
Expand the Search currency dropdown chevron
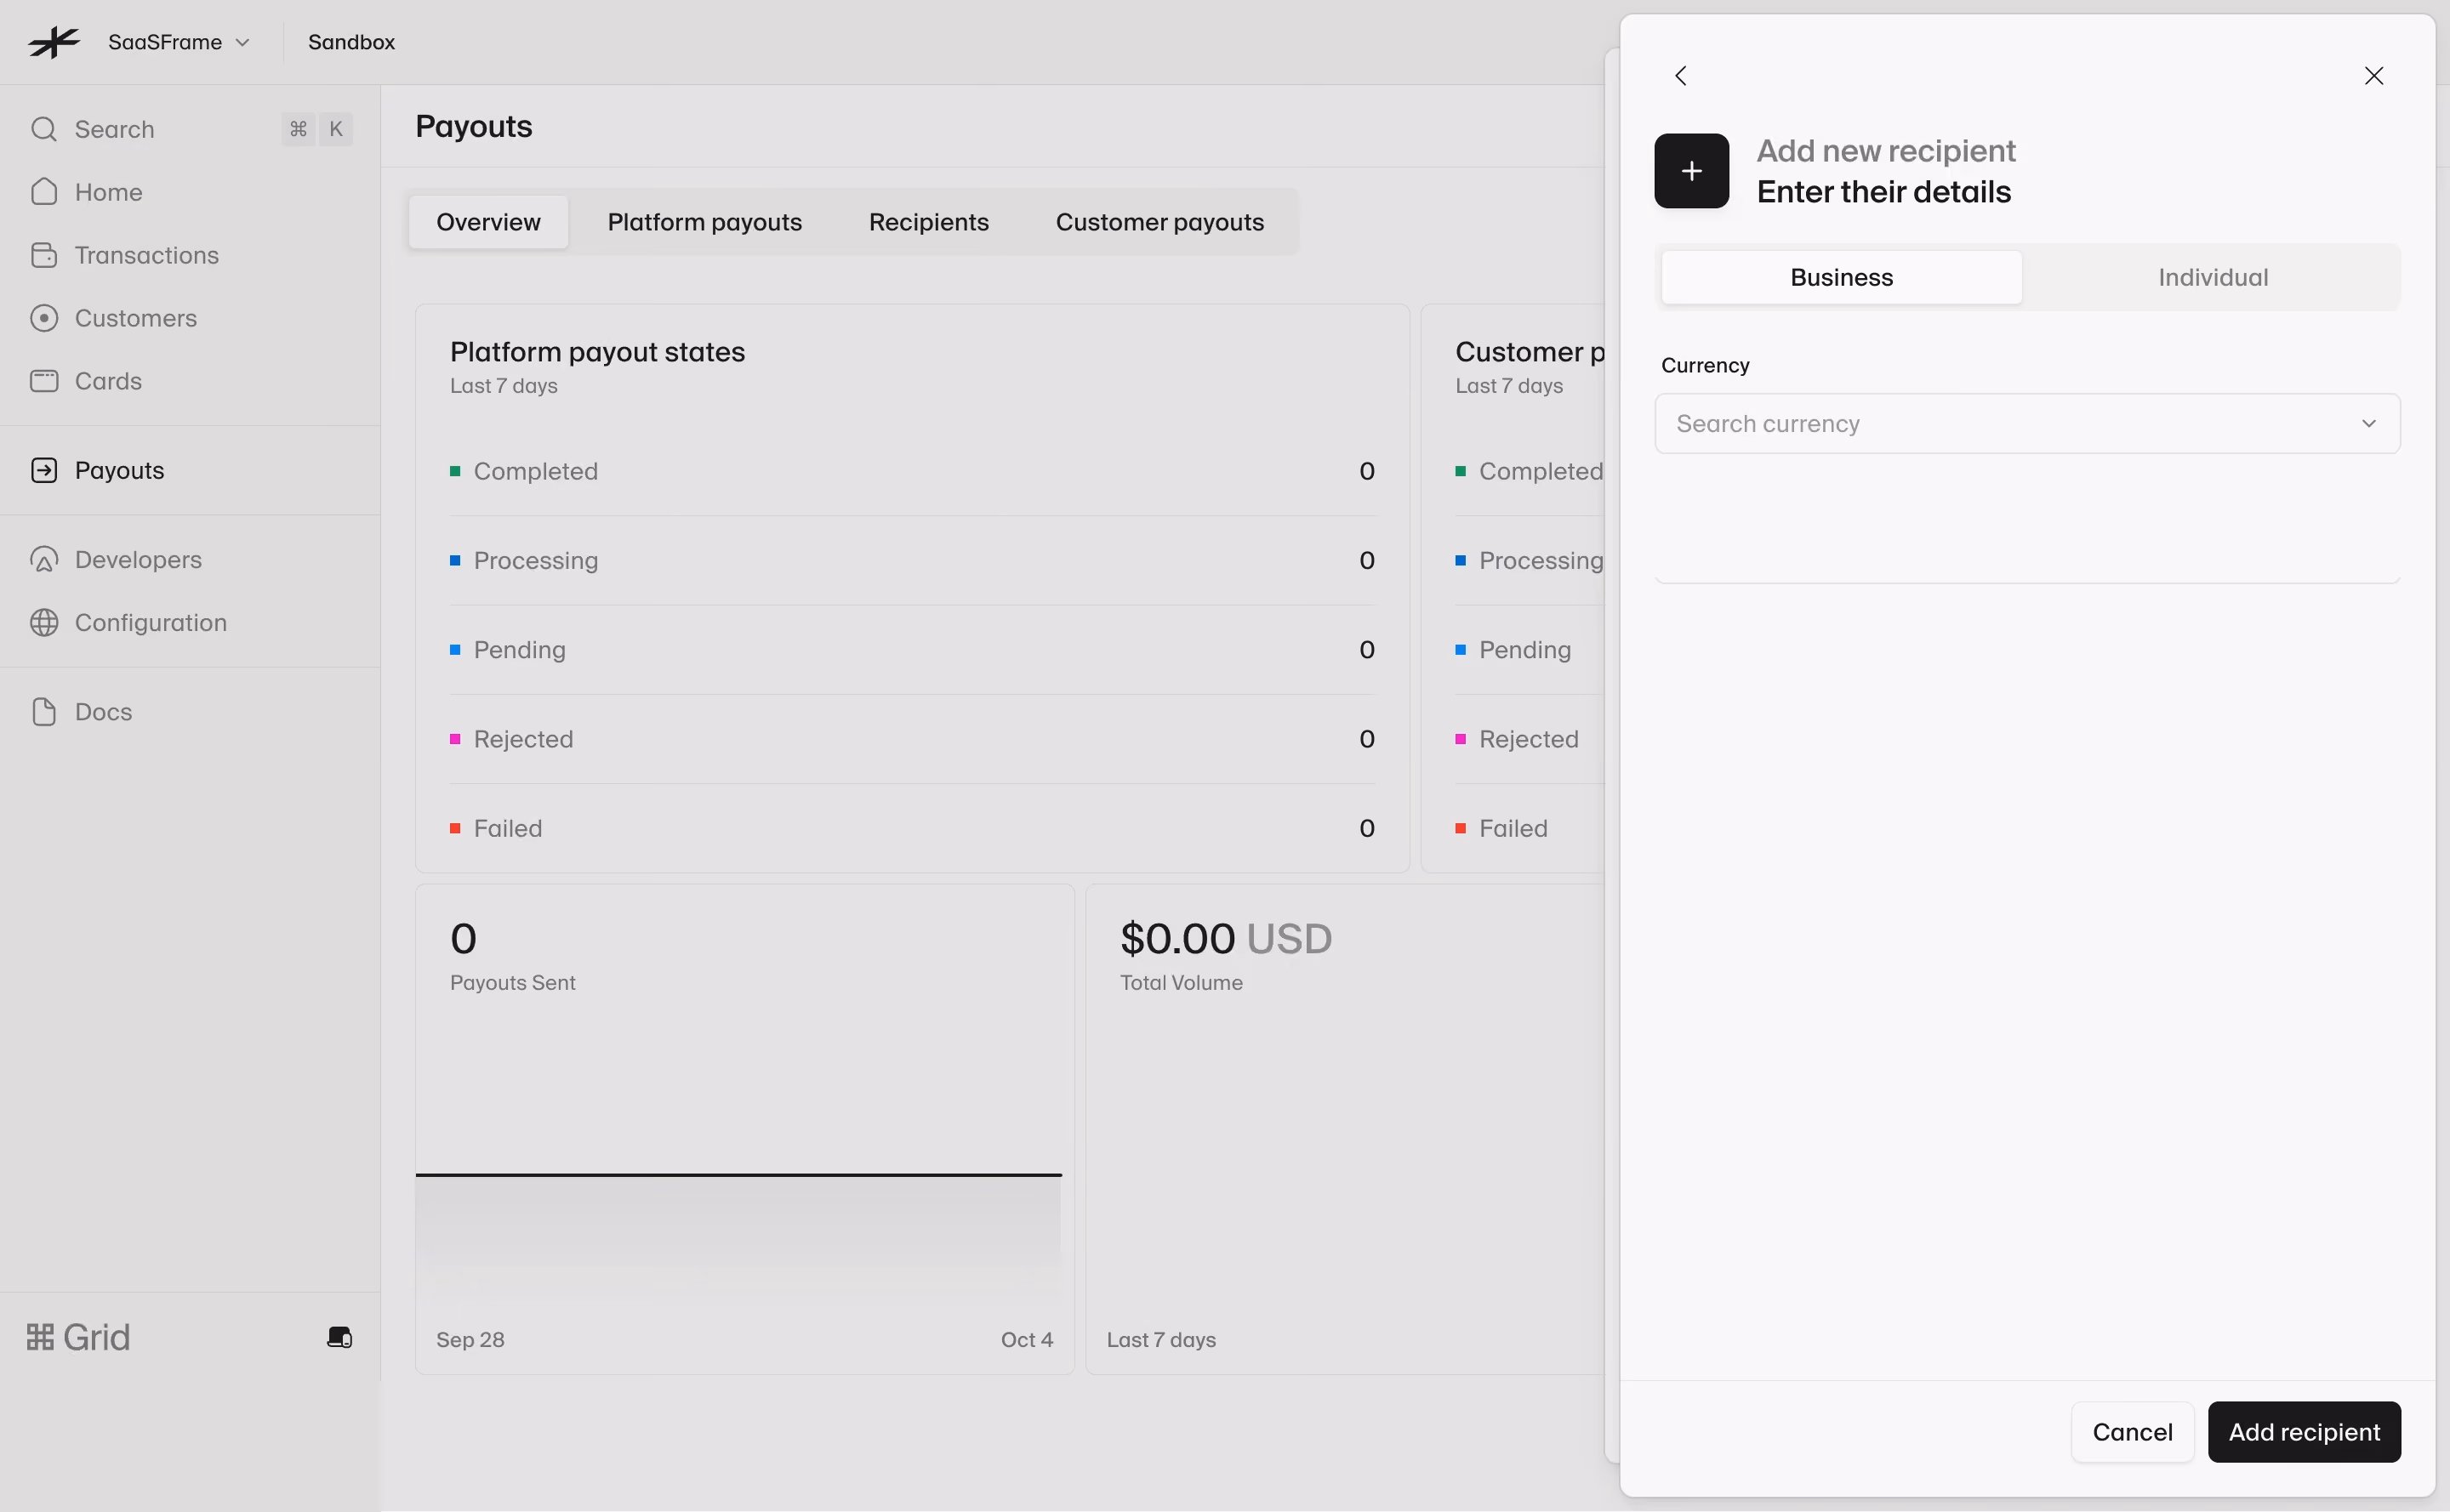tap(2369, 423)
